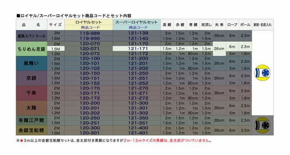Click the dark grayed-out crest circle icon

[262, 125]
